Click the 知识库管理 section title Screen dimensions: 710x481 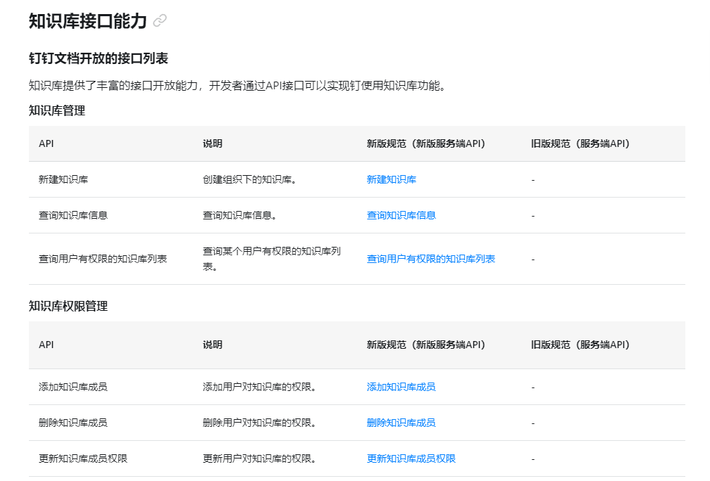click(57, 110)
